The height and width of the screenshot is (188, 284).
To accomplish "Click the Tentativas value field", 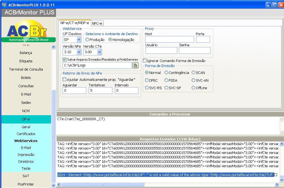I will 100,91.
